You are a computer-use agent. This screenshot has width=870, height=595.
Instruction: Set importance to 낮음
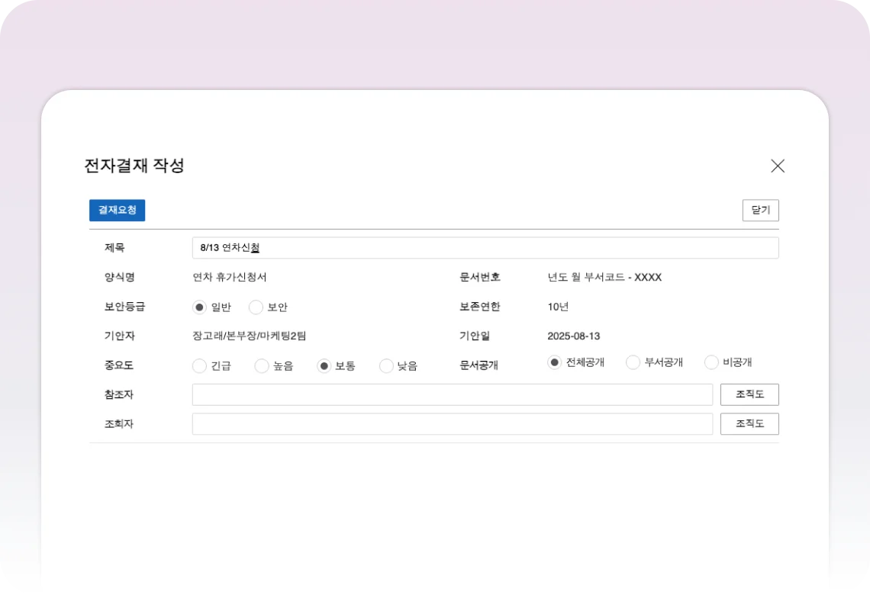click(387, 366)
